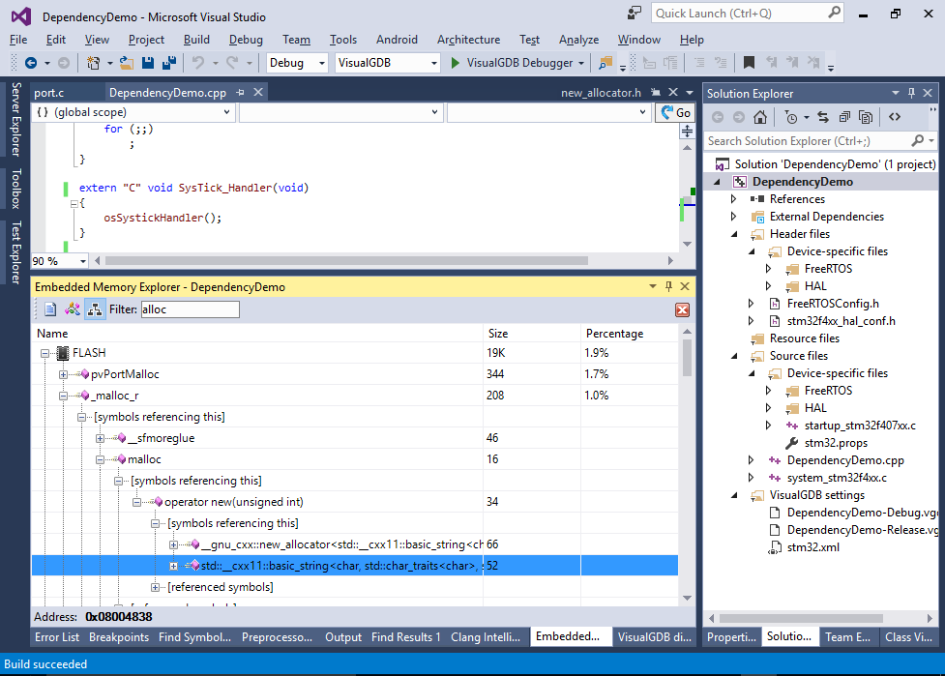Click the Size column header
945x676 pixels.
click(532, 334)
